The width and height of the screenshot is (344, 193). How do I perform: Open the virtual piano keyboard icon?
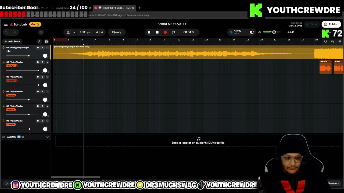pos(41,32)
